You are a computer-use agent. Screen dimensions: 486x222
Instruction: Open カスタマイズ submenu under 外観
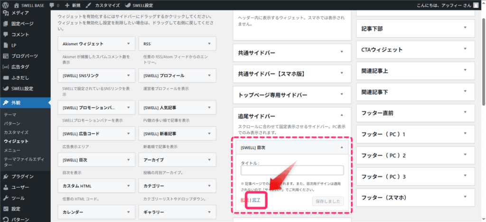[16, 132]
